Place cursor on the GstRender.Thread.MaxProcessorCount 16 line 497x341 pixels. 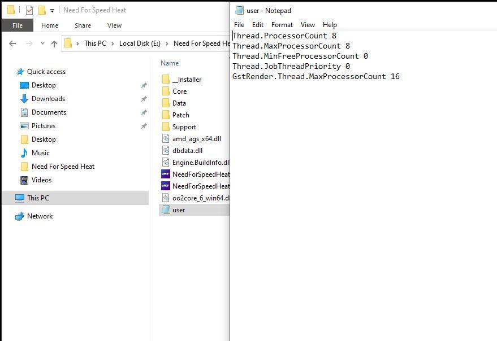click(x=316, y=76)
